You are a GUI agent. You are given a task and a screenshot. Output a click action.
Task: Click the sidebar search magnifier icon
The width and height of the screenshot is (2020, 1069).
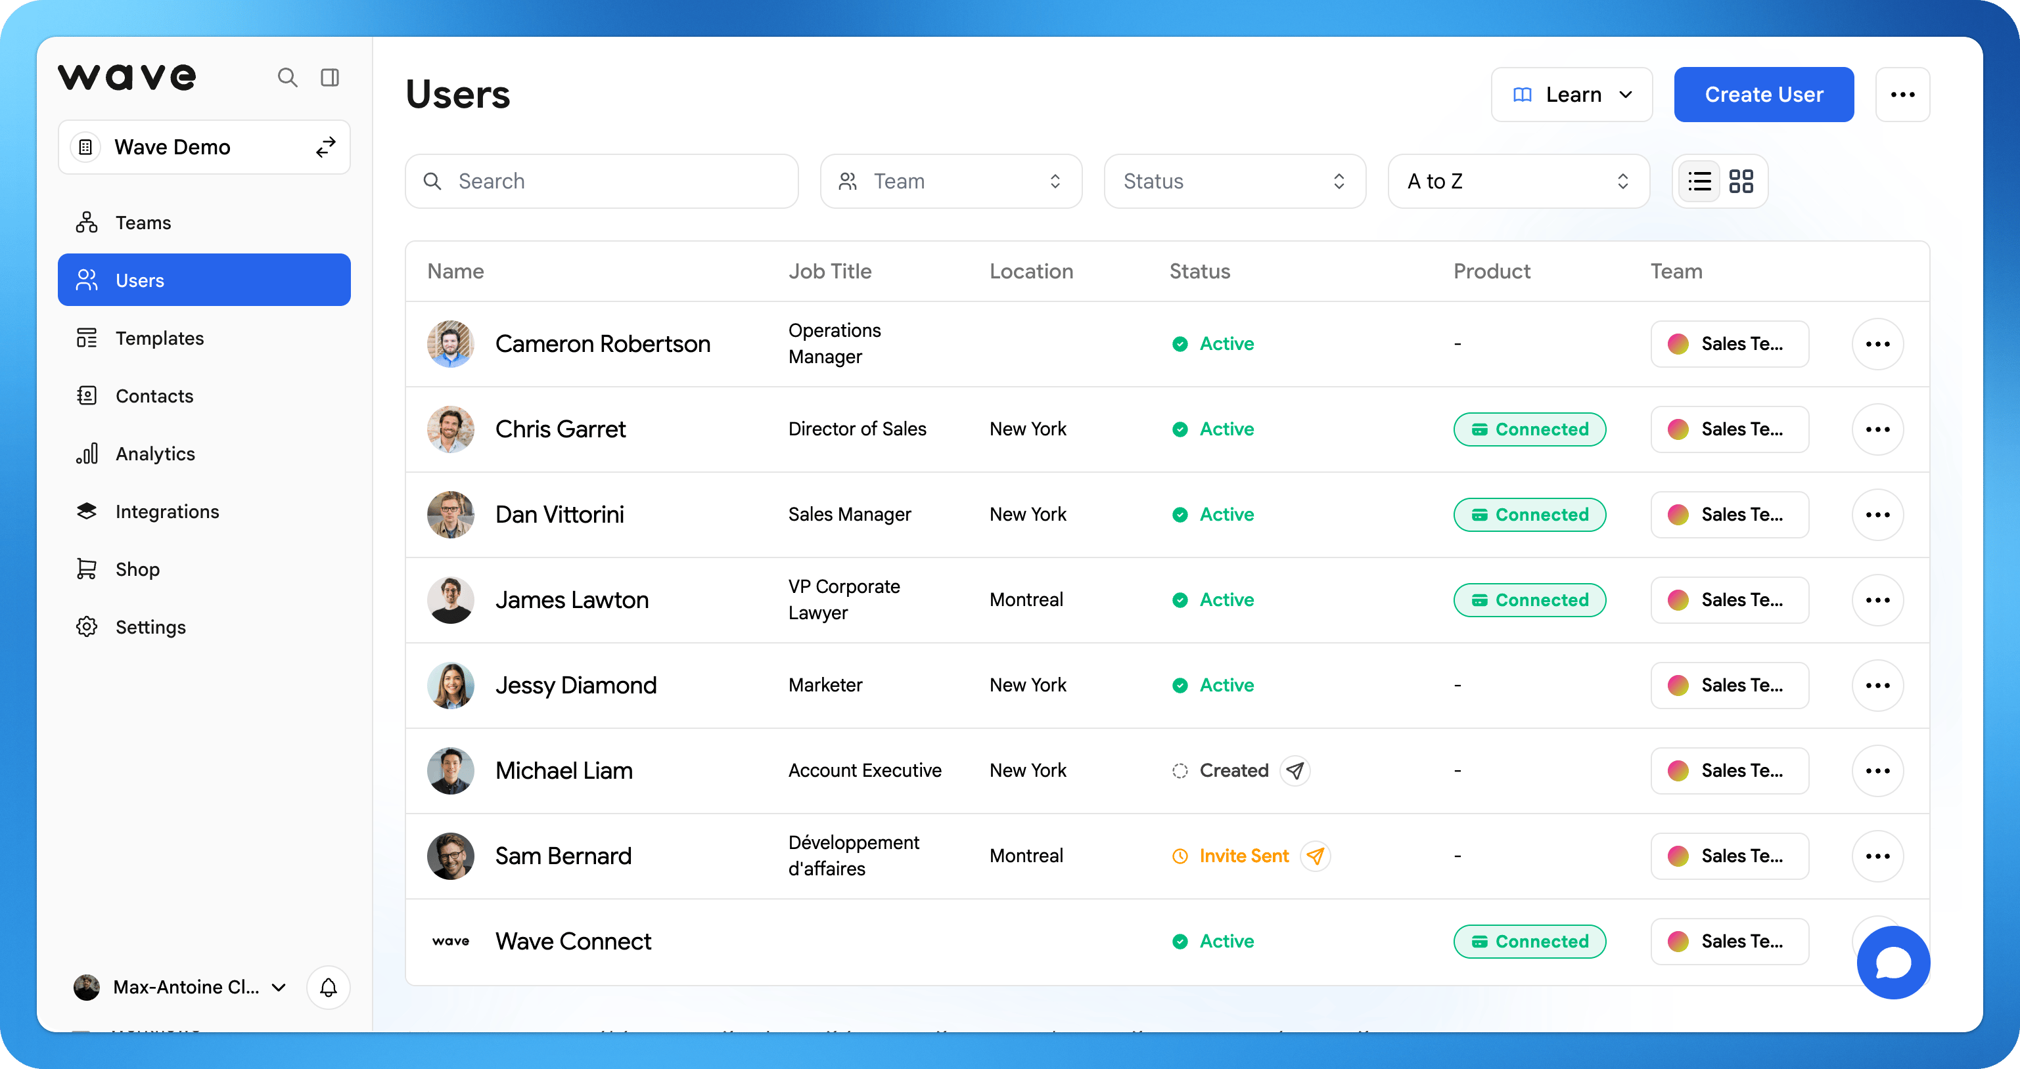[x=287, y=77]
